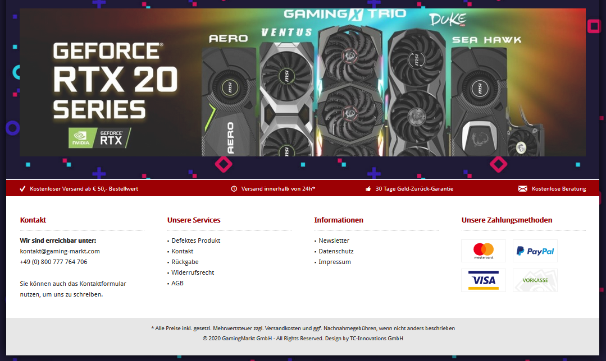The image size is (606, 361).
Task: Open the Defektes Produkt link
Action: click(196, 240)
